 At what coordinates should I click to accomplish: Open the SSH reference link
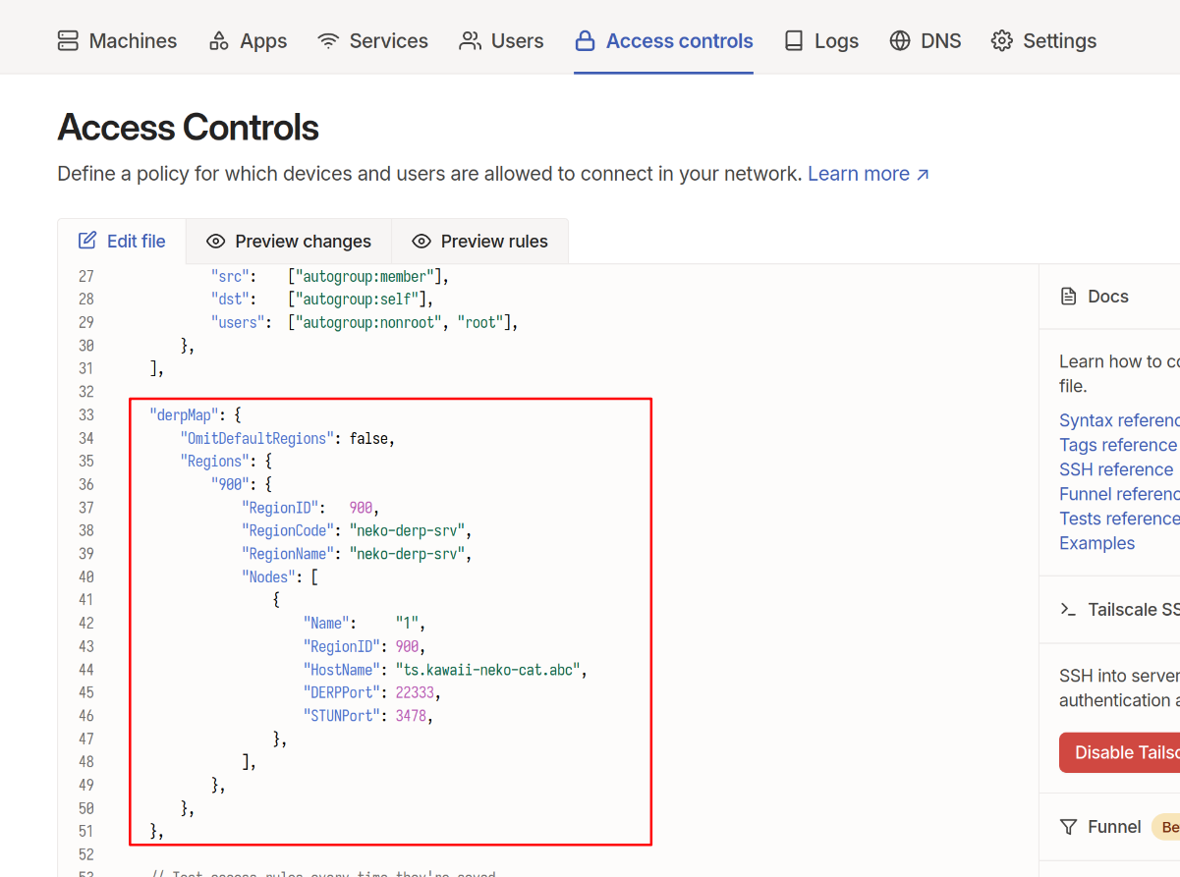click(1115, 469)
